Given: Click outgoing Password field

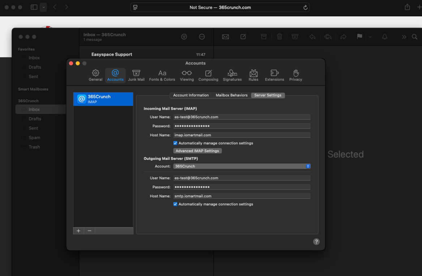Looking at the screenshot, I should point(242,187).
